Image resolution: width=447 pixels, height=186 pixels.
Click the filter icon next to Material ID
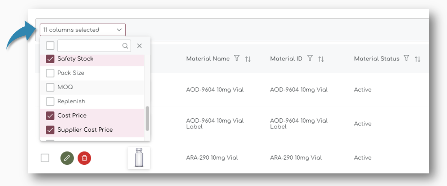310,58
